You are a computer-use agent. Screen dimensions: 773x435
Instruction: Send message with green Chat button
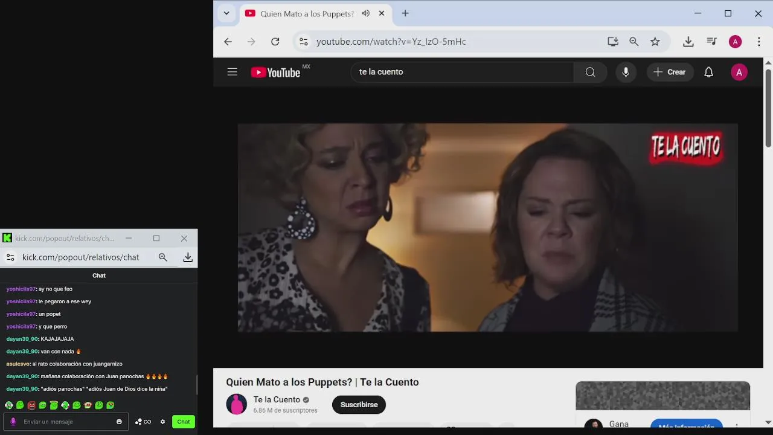coord(184,422)
